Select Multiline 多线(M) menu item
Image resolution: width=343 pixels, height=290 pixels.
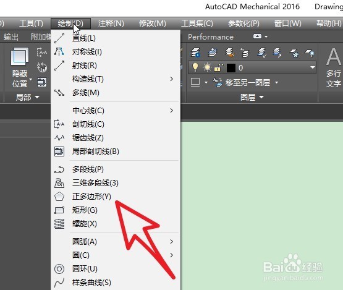(x=116, y=93)
